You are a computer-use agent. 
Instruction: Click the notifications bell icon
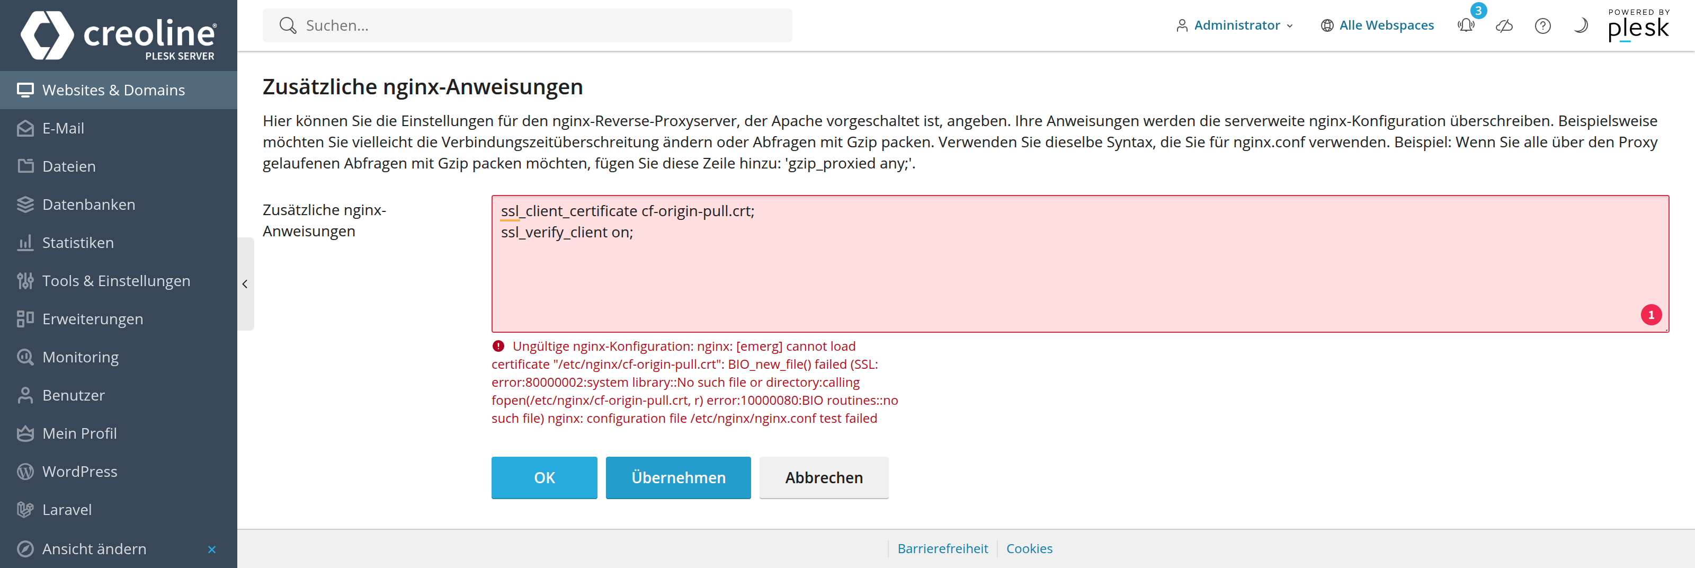(1465, 25)
